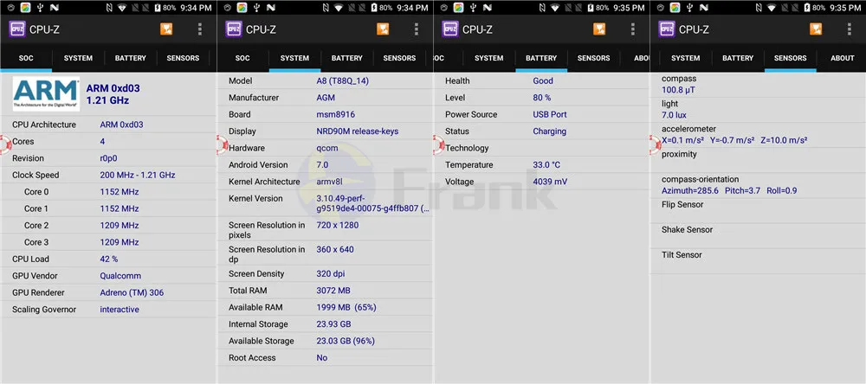Select SENSORS tab on the SoC screen
The width and height of the screenshot is (866, 384).
(183, 58)
